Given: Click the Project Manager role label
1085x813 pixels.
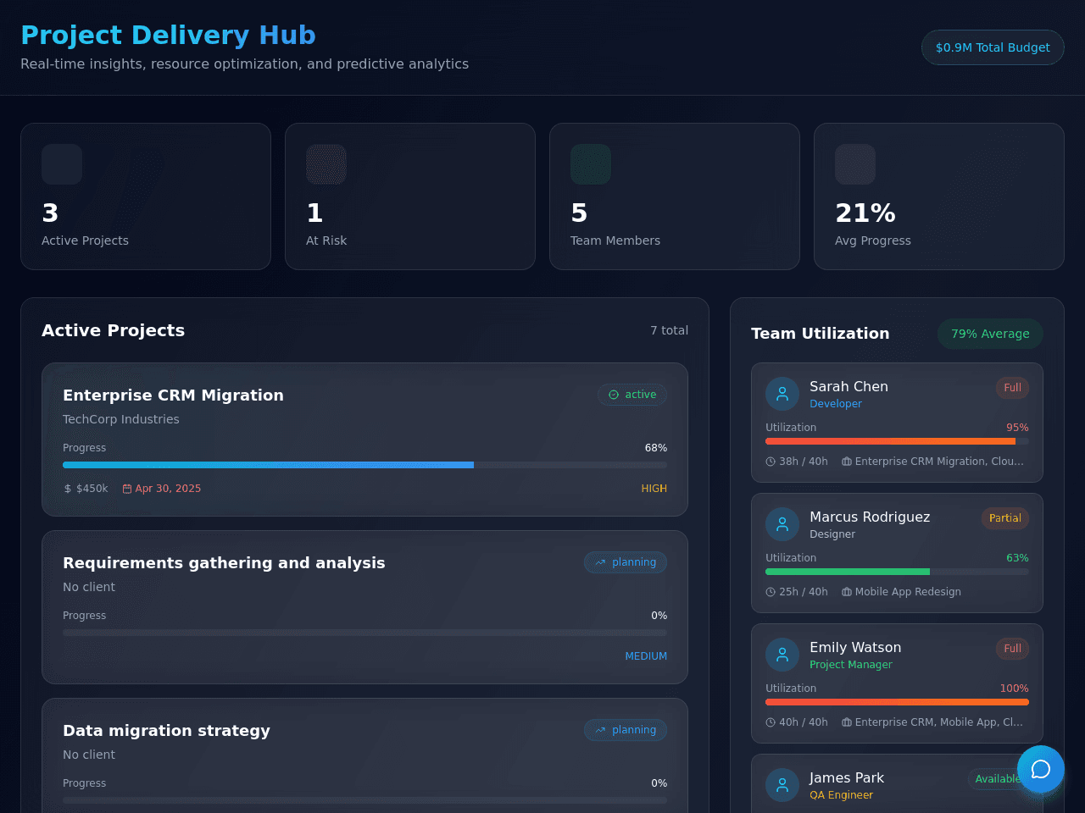Looking at the screenshot, I should pos(851,665).
